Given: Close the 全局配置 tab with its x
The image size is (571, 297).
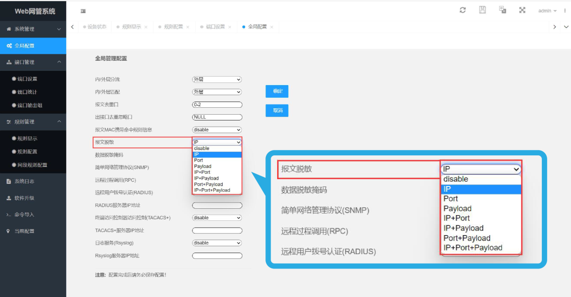Looking at the screenshot, I should tap(272, 27).
